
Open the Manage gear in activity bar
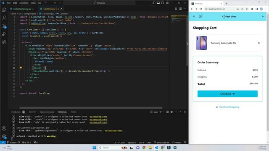[x=4, y=136]
